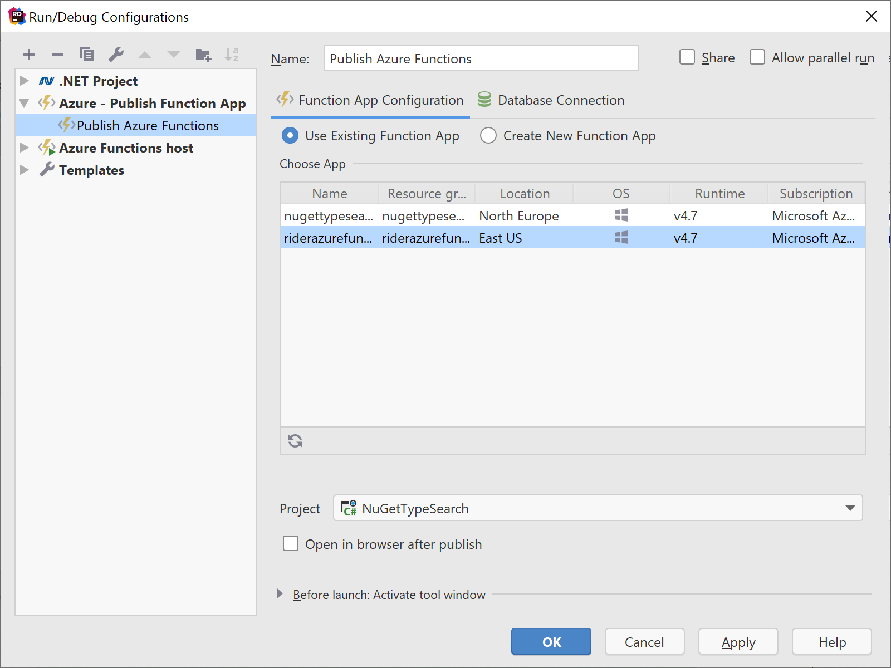
Task: Expand Before launch section
Action: pos(280,594)
